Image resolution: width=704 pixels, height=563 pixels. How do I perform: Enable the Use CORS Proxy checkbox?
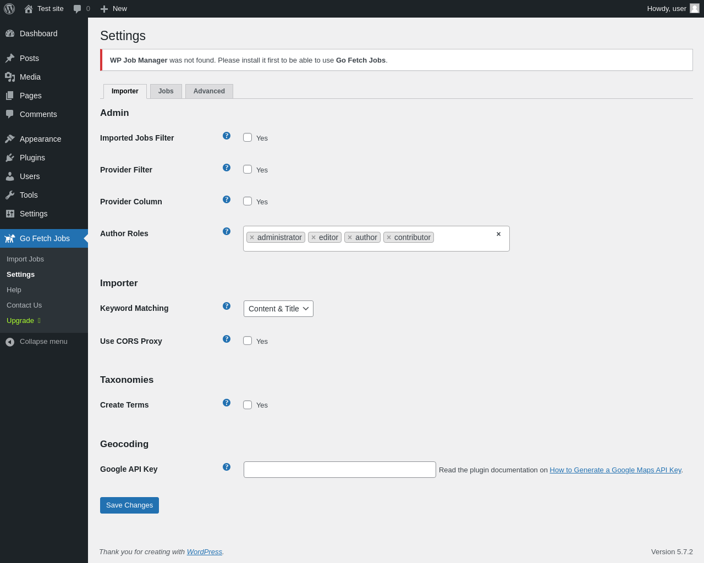[x=248, y=341]
